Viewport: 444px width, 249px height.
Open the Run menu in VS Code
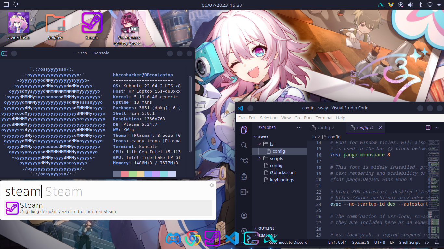(308, 118)
